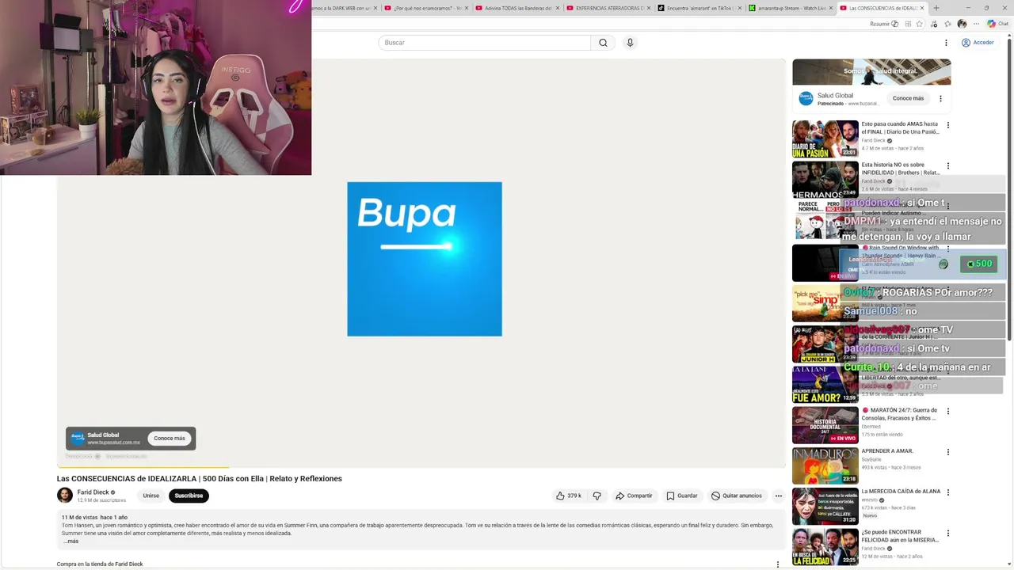Click Compra en la tienda de Farid Dieck
Screen dimensions: 1014x570
[x=100, y=564]
